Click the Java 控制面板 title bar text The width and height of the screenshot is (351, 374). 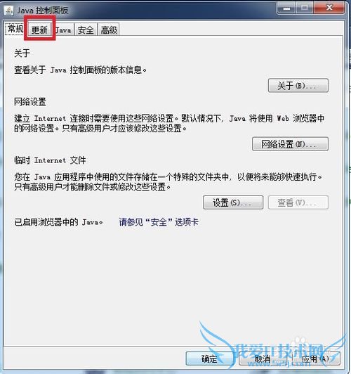coord(43,11)
